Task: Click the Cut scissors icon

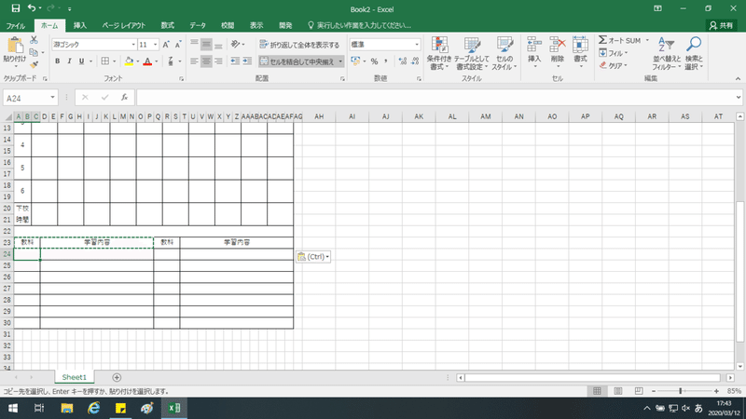Action: tap(34, 40)
